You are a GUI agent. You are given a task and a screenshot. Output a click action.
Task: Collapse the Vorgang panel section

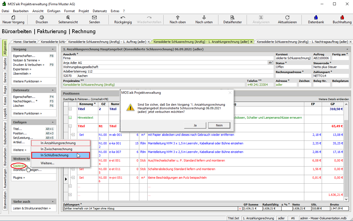(53, 49)
